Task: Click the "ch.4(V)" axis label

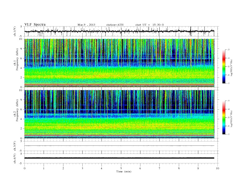Action: [15, 158]
